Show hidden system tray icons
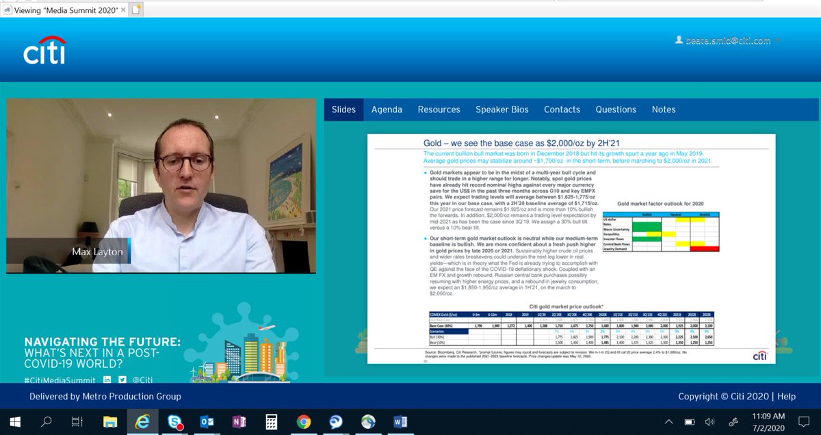Image resolution: width=821 pixels, height=435 pixels. pos(668,421)
